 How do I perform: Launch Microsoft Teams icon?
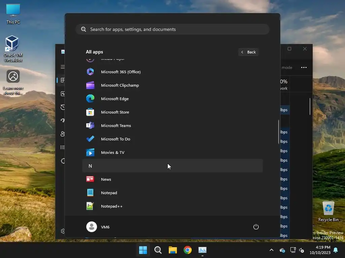(90, 126)
